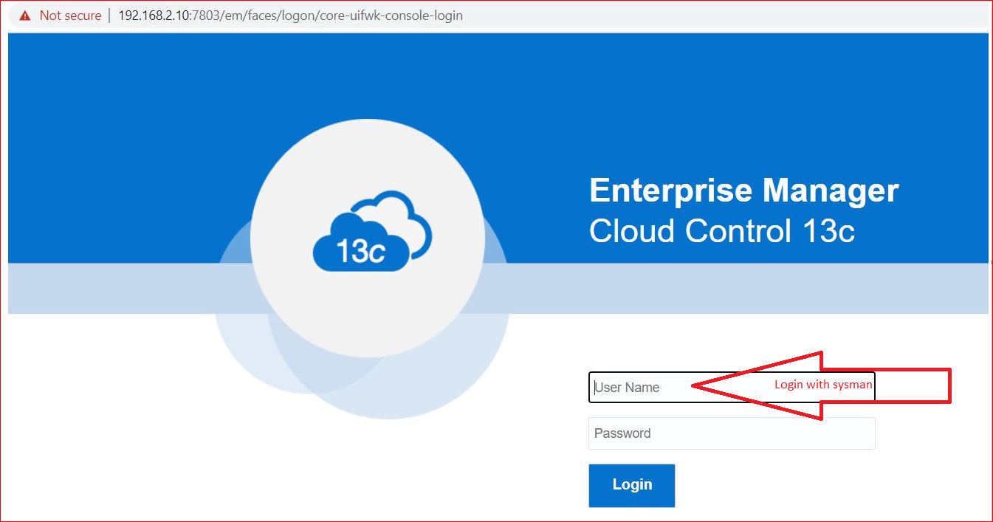Screen dimensions: 993x522
Task: Click the "Enterprise Manager" heading
Action: coord(743,190)
